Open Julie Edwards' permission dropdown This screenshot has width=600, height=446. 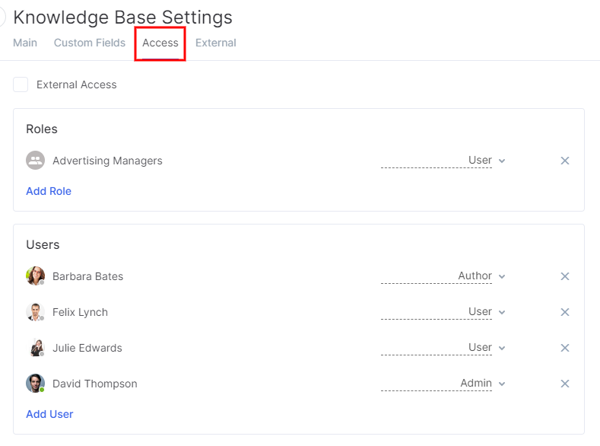point(443,348)
